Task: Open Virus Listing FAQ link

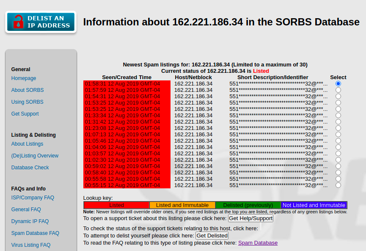Action: click(31, 245)
